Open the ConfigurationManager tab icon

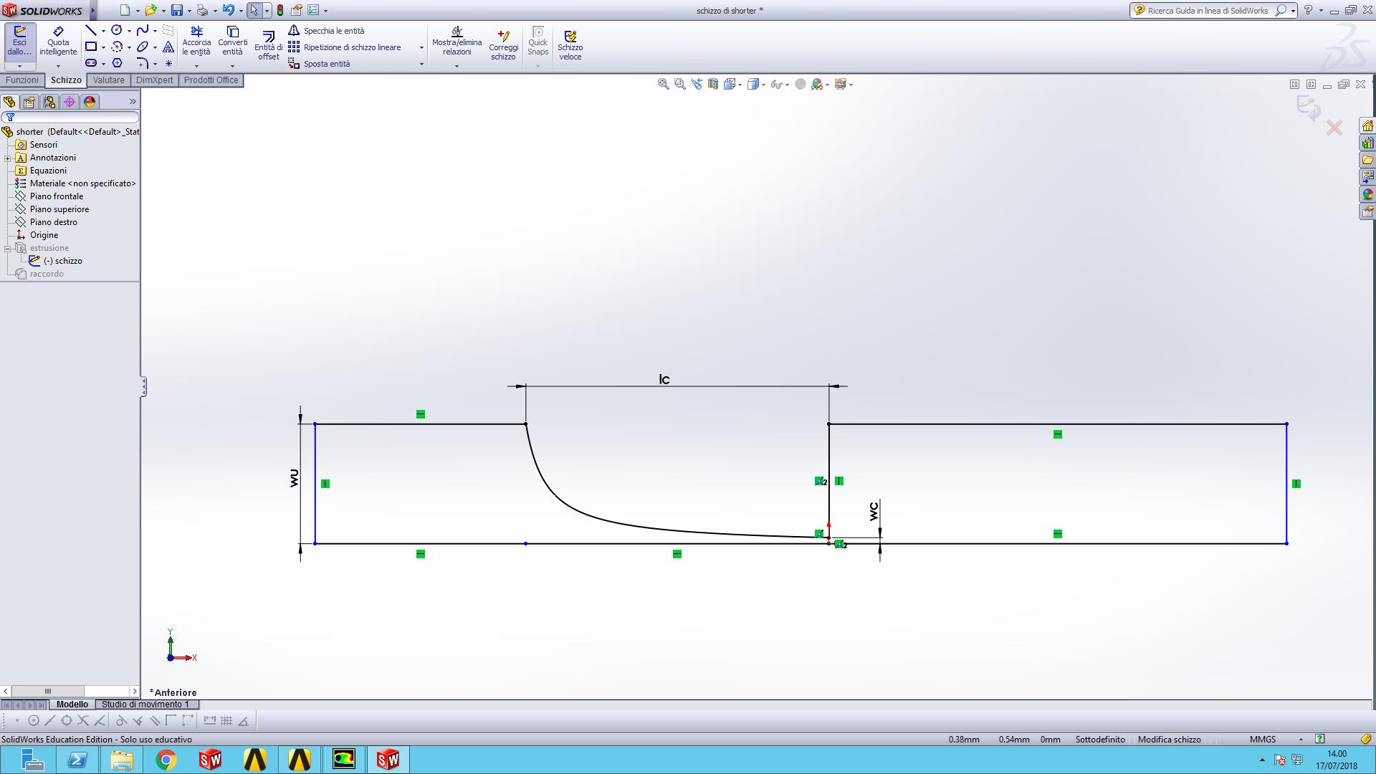point(49,102)
